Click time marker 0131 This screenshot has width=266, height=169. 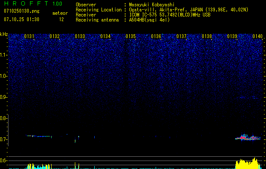(x=29, y=36)
